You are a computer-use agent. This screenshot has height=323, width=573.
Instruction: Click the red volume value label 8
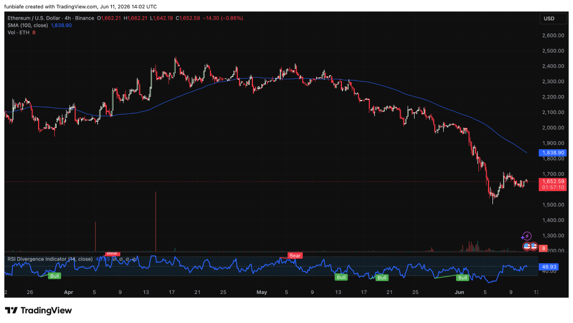pos(543,248)
